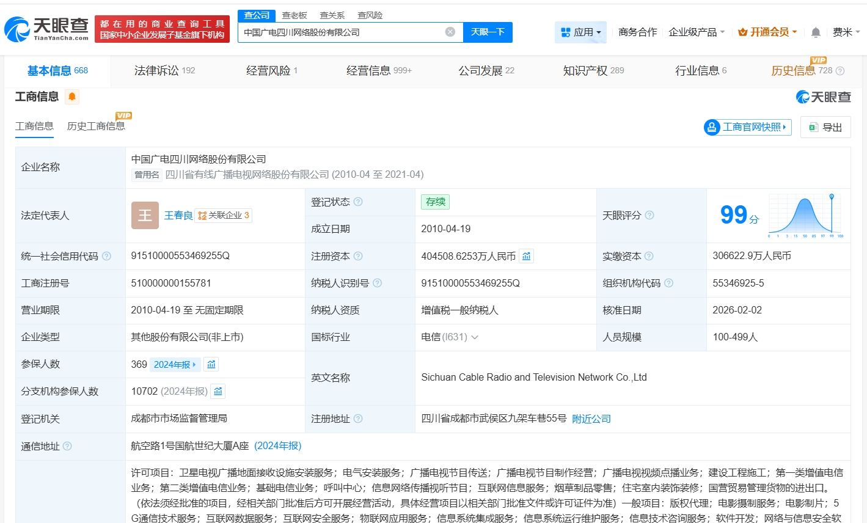Image resolution: width=867 pixels, height=523 pixels.
Task: Click the 导出 export button
Action: 825,127
